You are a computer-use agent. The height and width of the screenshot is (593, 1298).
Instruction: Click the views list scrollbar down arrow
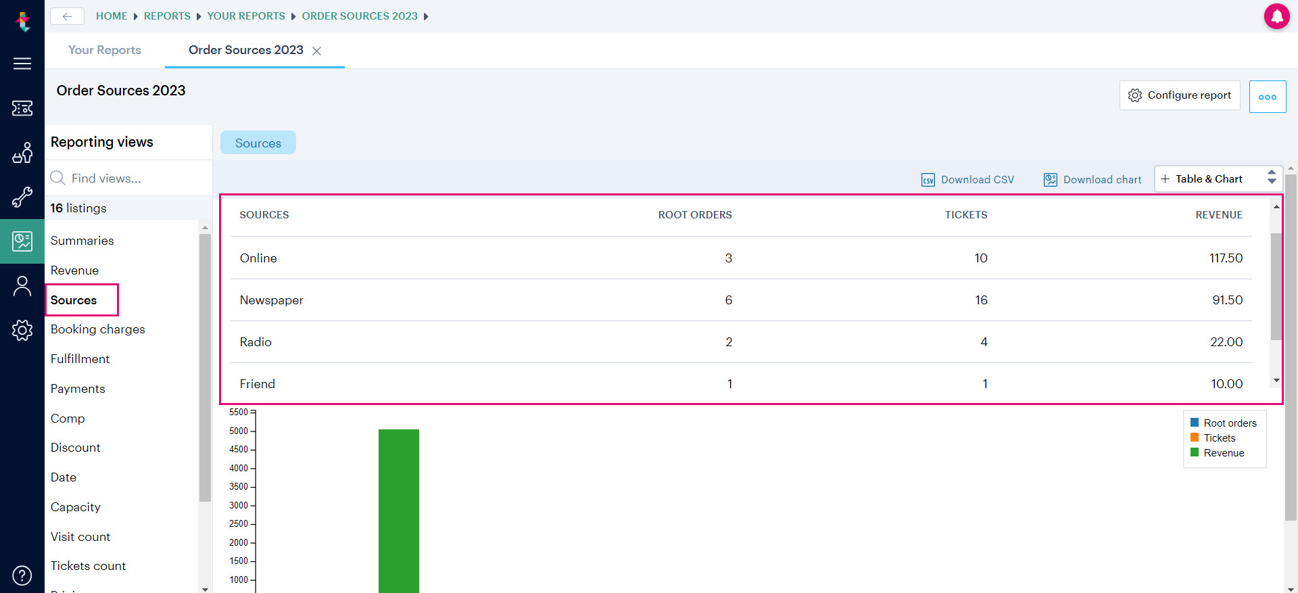[205, 588]
